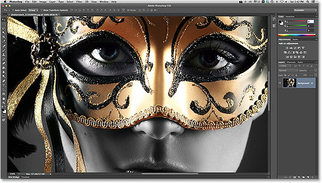Open the Filter menu
Screen dimensions: 322x183
[x=79, y=2]
